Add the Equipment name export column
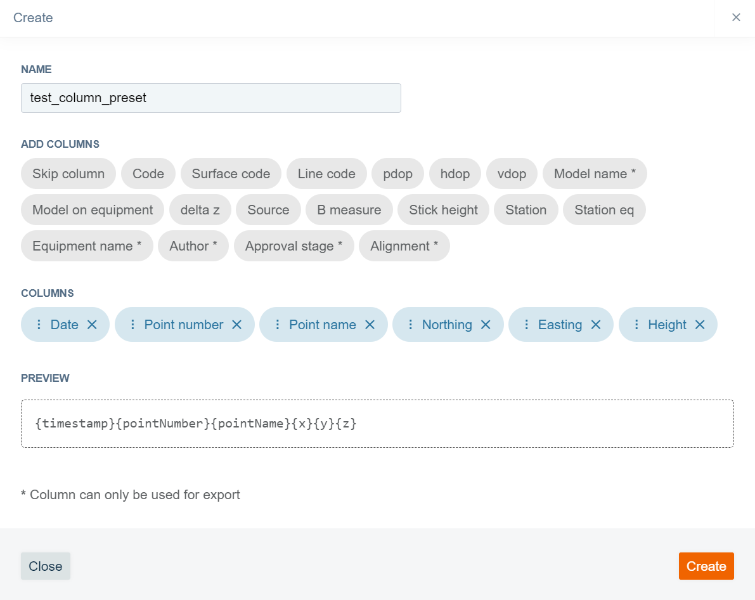The width and height of the screenshot is (755, 600). click(87, 246)
